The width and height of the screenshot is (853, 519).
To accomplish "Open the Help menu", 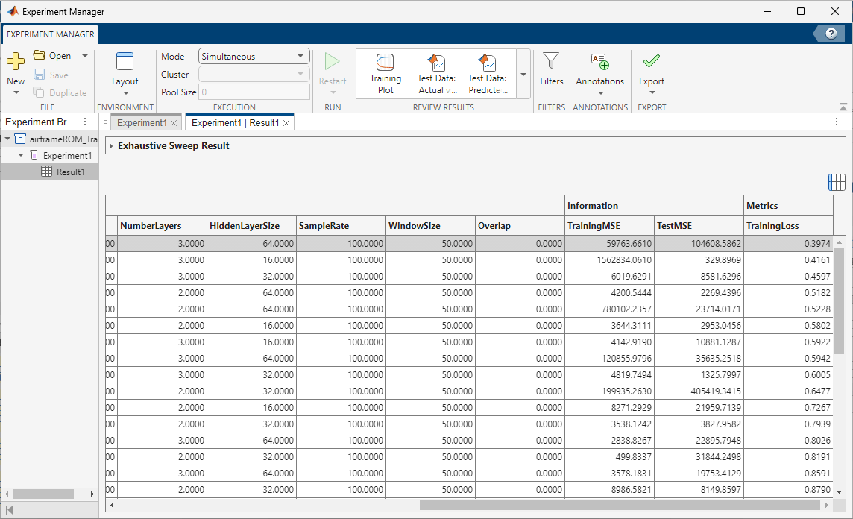I will tap(831, 34).
